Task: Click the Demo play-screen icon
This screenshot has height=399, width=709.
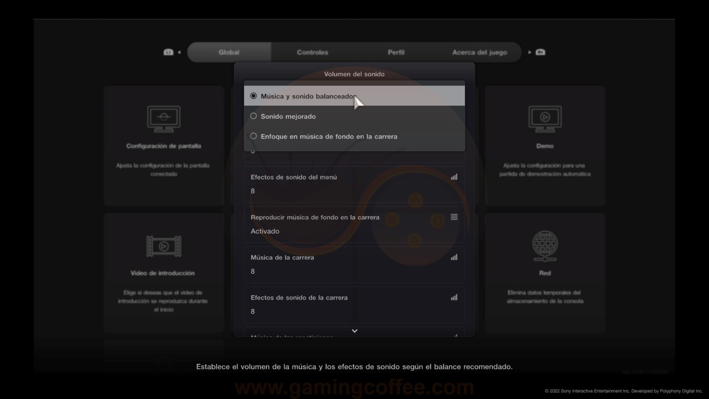Action: pos(545,119)
